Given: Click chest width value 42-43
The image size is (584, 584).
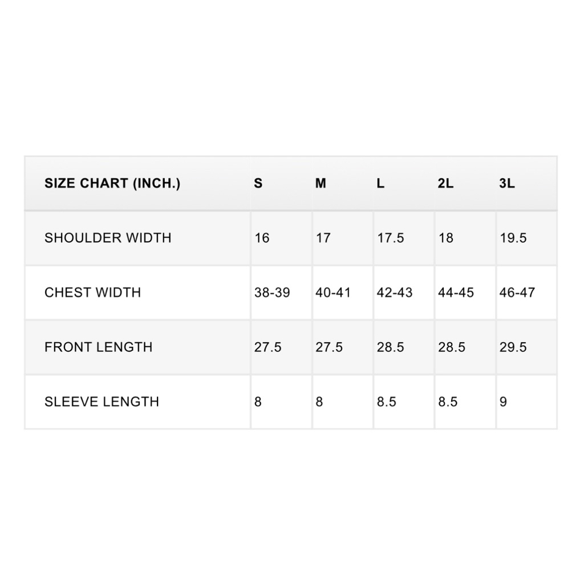Looking at the screenshot, I should [395, 293].
